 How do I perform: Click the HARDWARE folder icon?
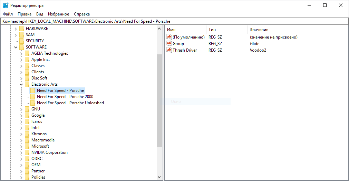(22, 29)
